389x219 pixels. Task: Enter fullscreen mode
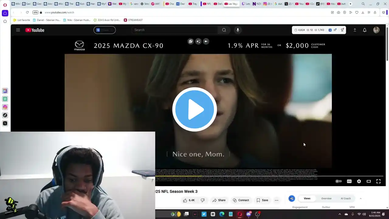pos(378,181)
